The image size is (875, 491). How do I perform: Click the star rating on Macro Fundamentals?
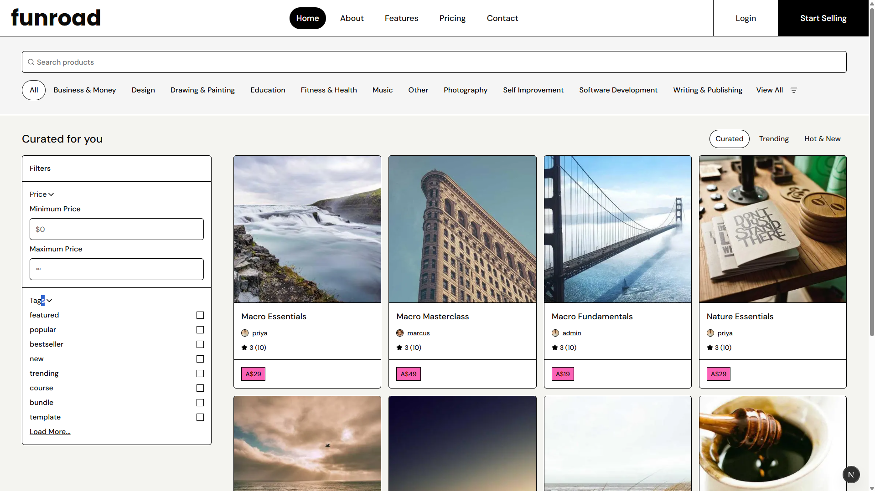tap(564, 348)
